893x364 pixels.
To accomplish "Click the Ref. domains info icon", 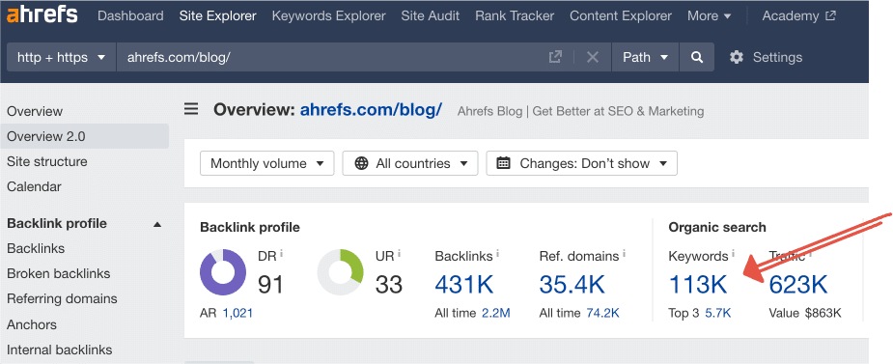I will click(x=625, y=254).
